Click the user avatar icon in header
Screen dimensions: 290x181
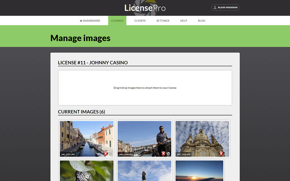click(x=215, y=7)
